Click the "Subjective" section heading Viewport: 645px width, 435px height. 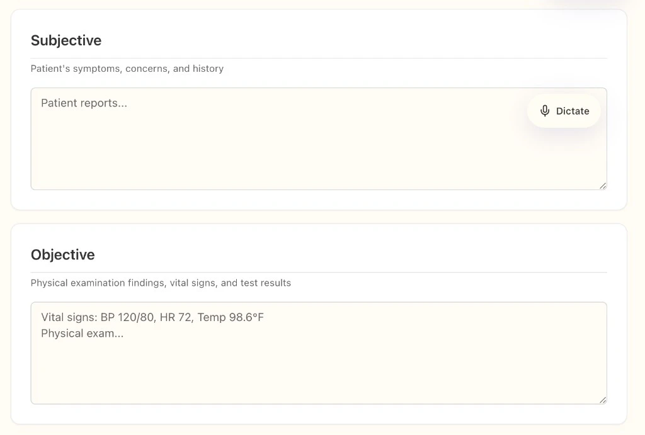click(66, 40)
